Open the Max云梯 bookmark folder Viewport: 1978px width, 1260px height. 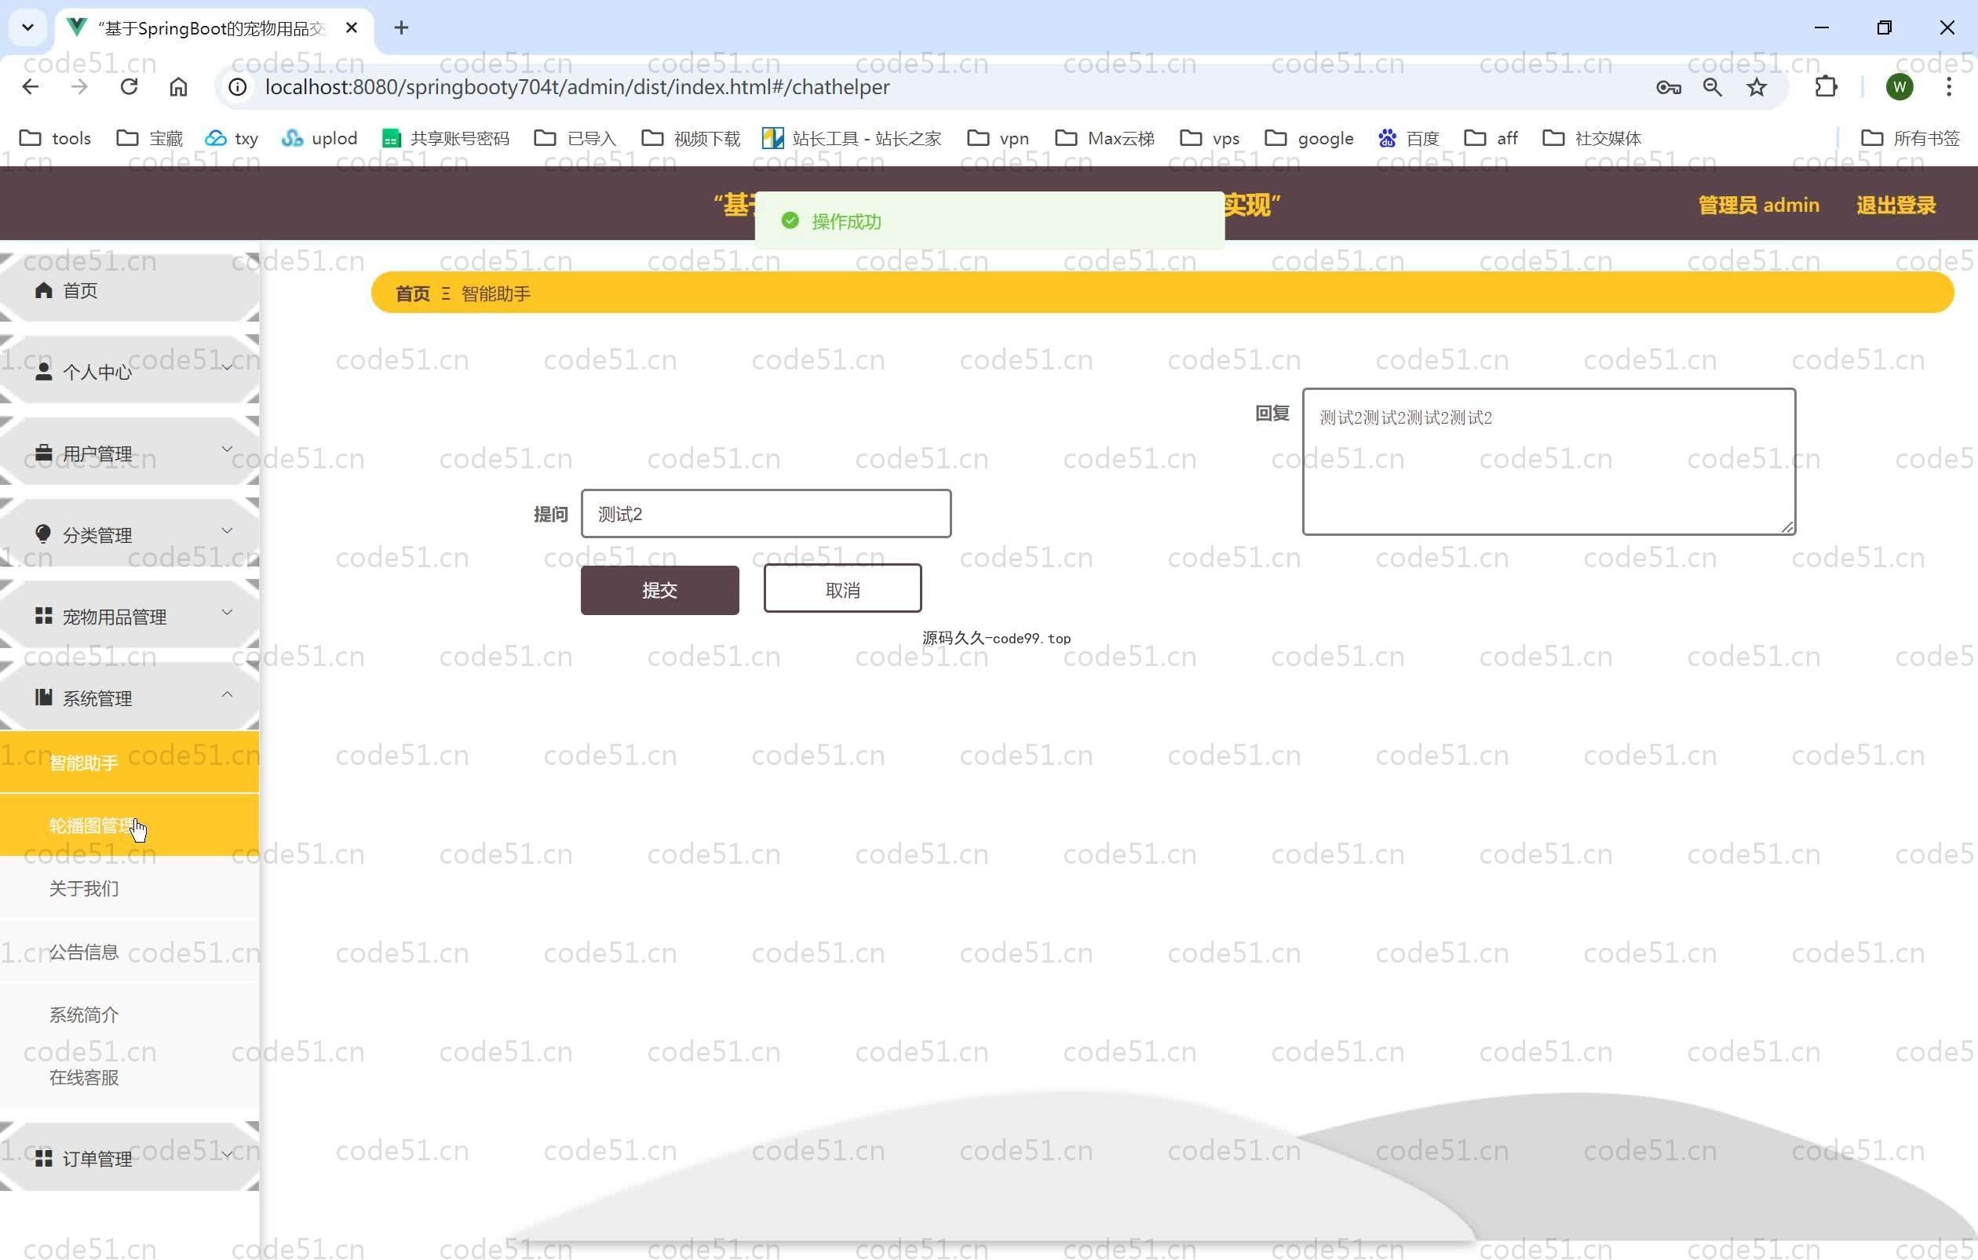tap(1105, 138)
